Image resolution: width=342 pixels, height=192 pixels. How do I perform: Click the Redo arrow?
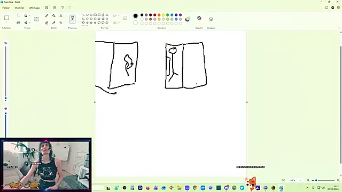tap(70, 7)
